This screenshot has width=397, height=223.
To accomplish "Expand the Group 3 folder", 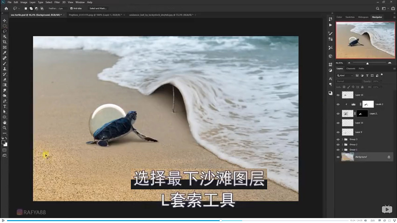I will [342, 139].
